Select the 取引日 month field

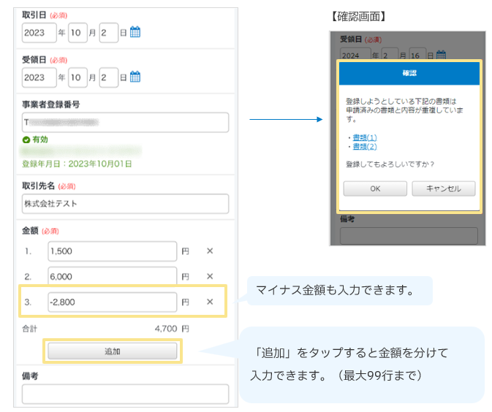(x=77, y=32)
